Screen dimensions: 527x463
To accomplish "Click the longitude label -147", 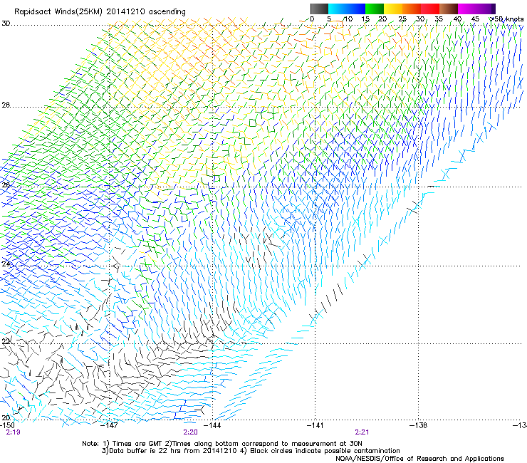I will pos(110,425).
